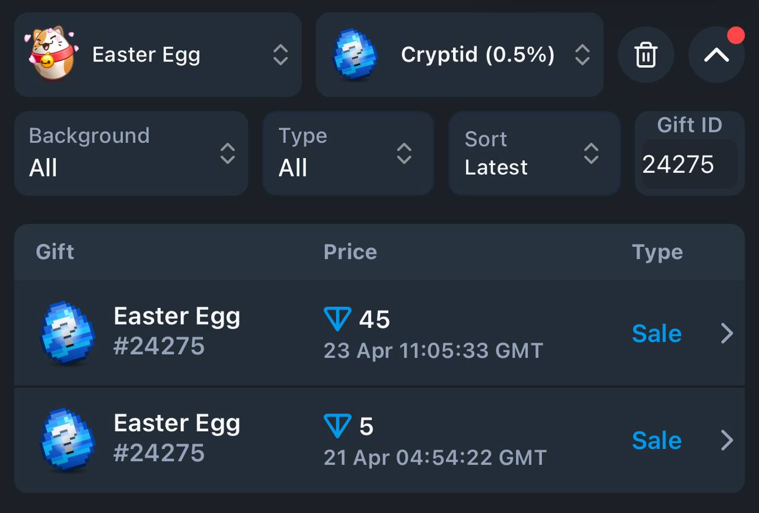Collapse filters with the up chevron button
The width and height of the screenshot is (759, 513).
click(716, 55)
